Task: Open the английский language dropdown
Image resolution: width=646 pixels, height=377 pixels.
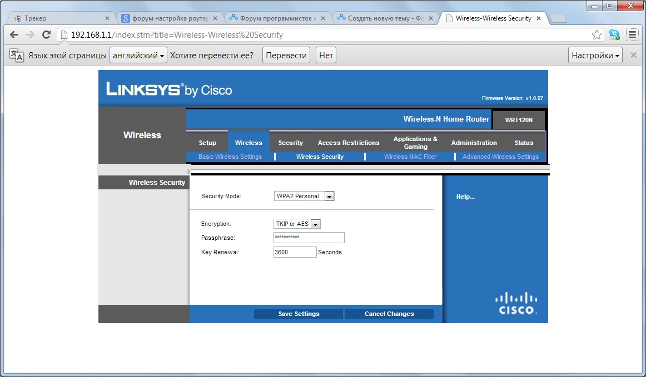Action: 138,55
